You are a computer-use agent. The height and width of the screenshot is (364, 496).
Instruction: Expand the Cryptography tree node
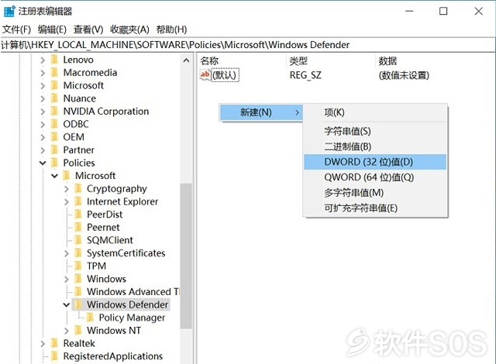coord(67,189)
